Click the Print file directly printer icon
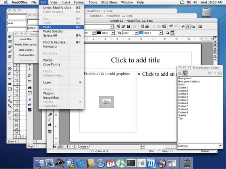226x169 pixels. click(x=147, y=27)
